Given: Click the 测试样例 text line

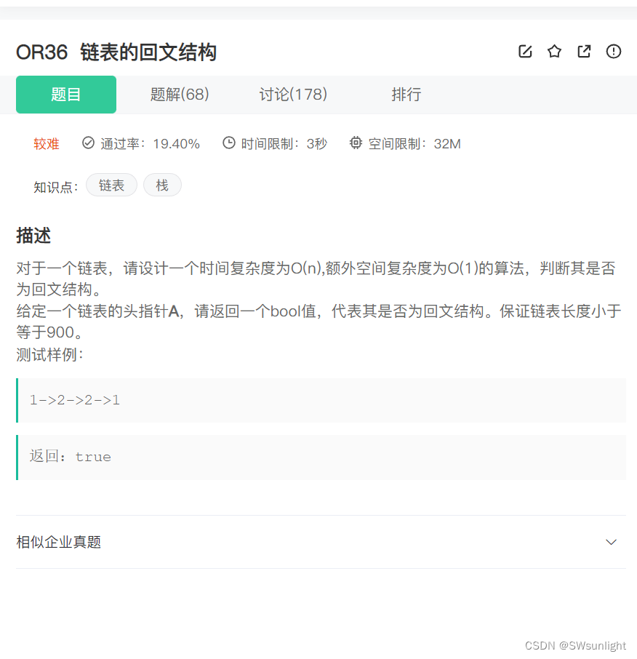Looking at the screenshot, I should [50, 355].
